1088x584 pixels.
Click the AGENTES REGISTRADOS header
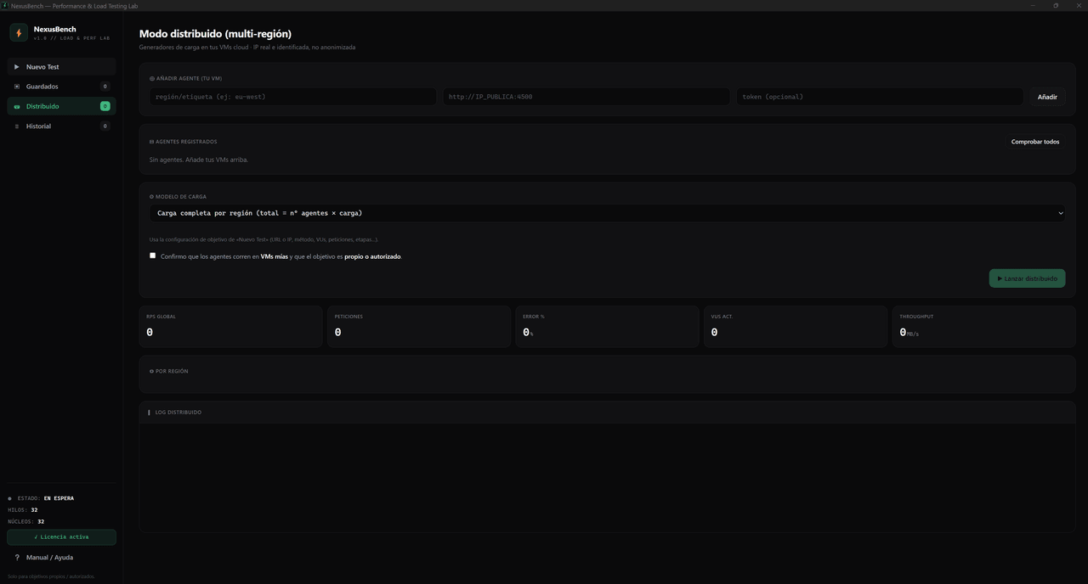(183, 142)
